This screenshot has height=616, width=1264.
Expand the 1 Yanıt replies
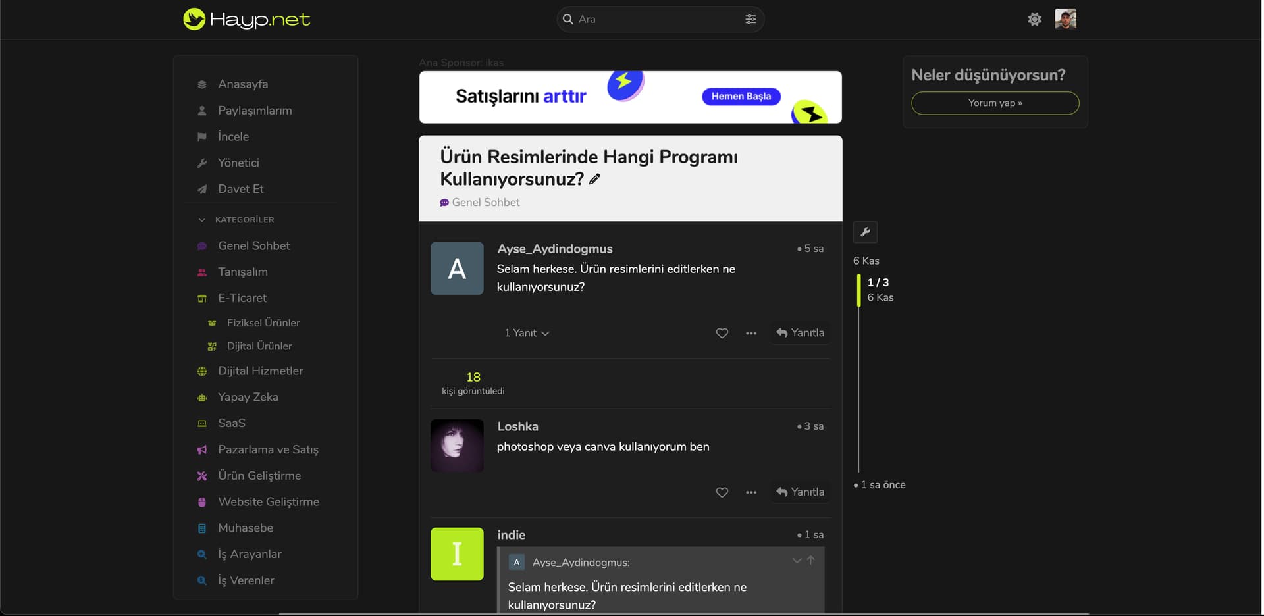pyautogui.click(x=527, y=333)
